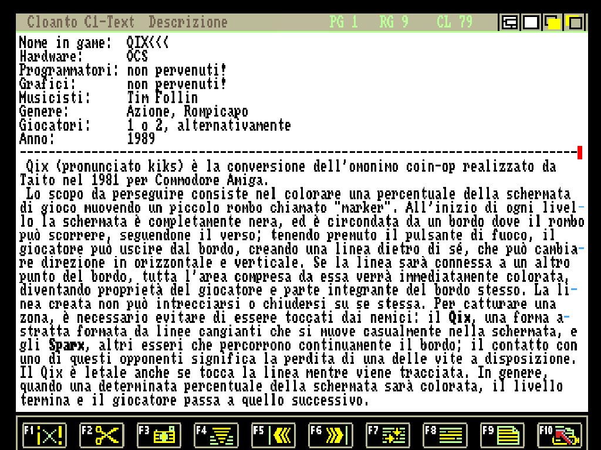Click the CL 79 column indicator
The height and width of the screenshot is (450, 601).
[x=454, y=22]
